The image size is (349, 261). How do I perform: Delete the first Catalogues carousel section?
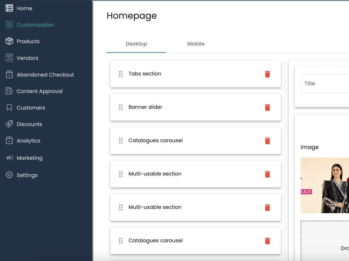[x=267, y=141]
